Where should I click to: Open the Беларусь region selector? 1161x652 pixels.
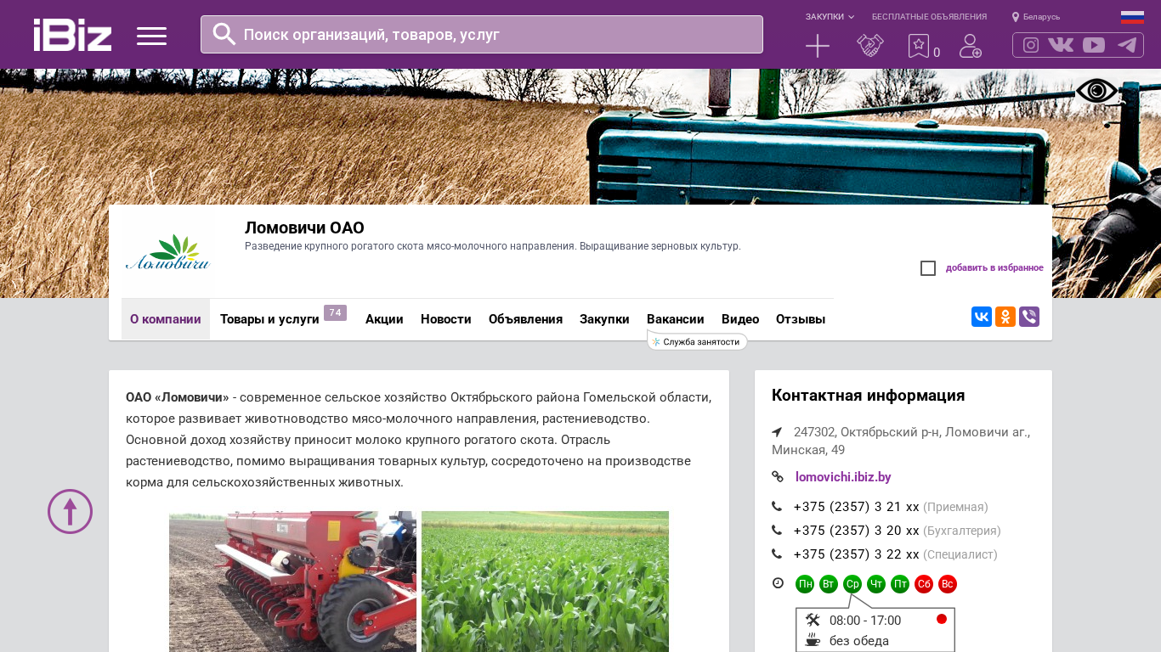pyautogui.click(x=1036, y=17)
